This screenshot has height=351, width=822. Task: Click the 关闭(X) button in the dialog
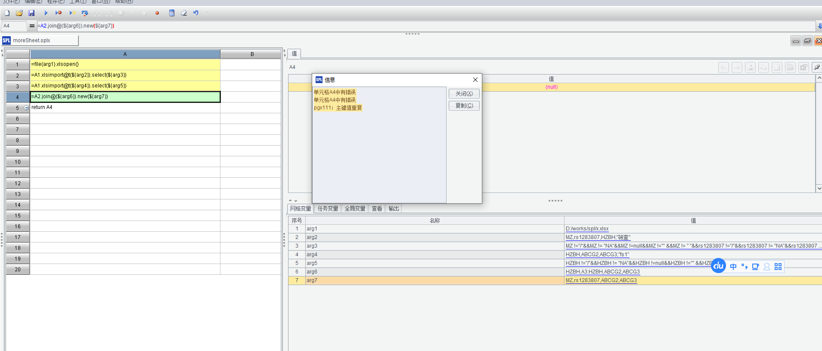464,93
